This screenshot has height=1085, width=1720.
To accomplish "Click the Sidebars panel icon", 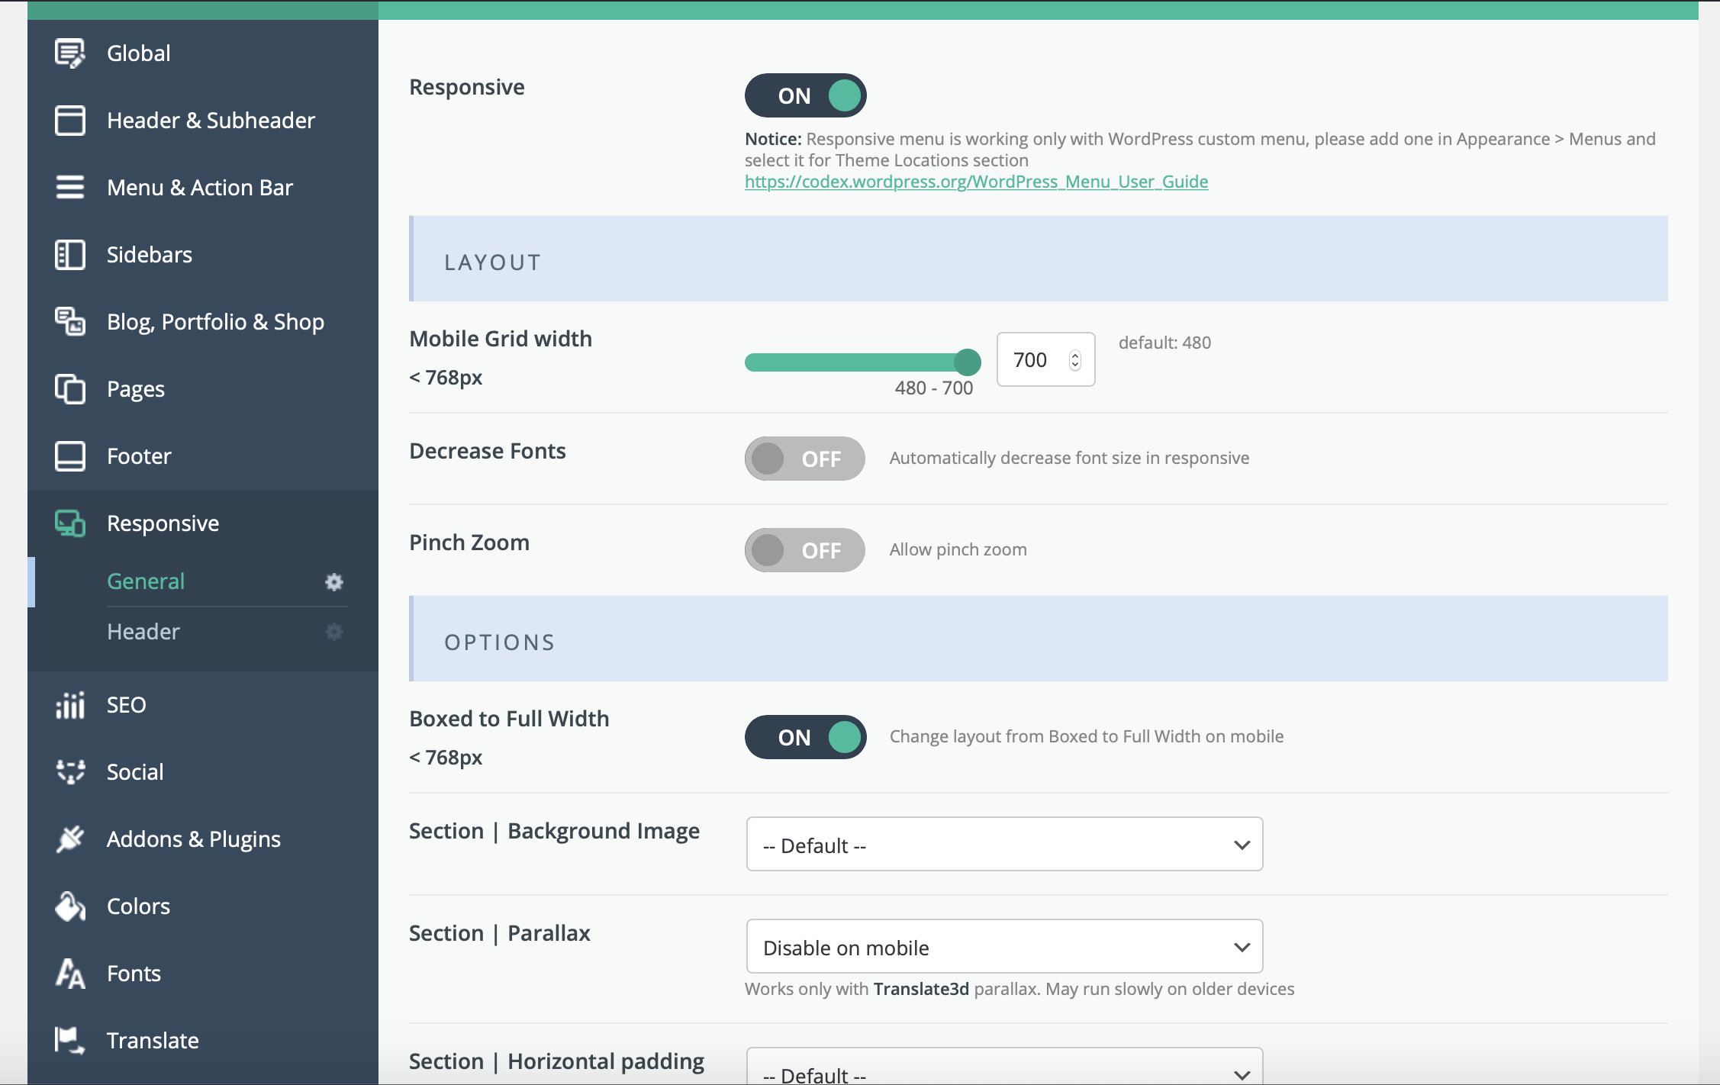I will (x=67, y=254).
